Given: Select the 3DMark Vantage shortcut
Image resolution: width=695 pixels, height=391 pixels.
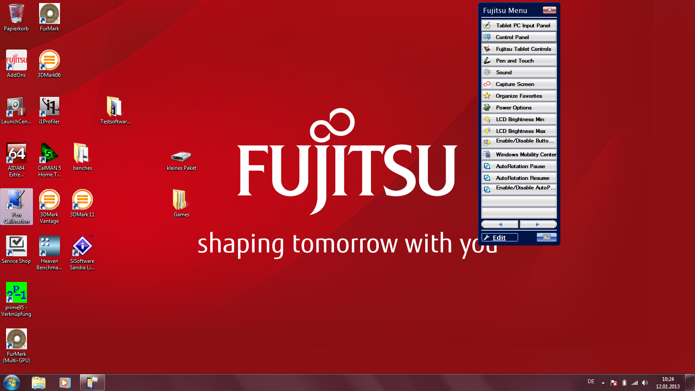Looking at the screenshot, I should tap(49, 206).
